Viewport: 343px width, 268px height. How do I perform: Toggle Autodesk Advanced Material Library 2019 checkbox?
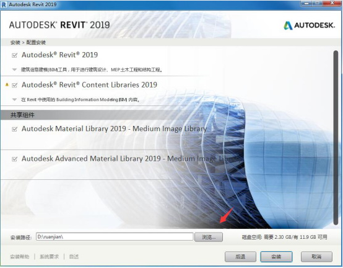pyautogui.click(x=14, y=159)
